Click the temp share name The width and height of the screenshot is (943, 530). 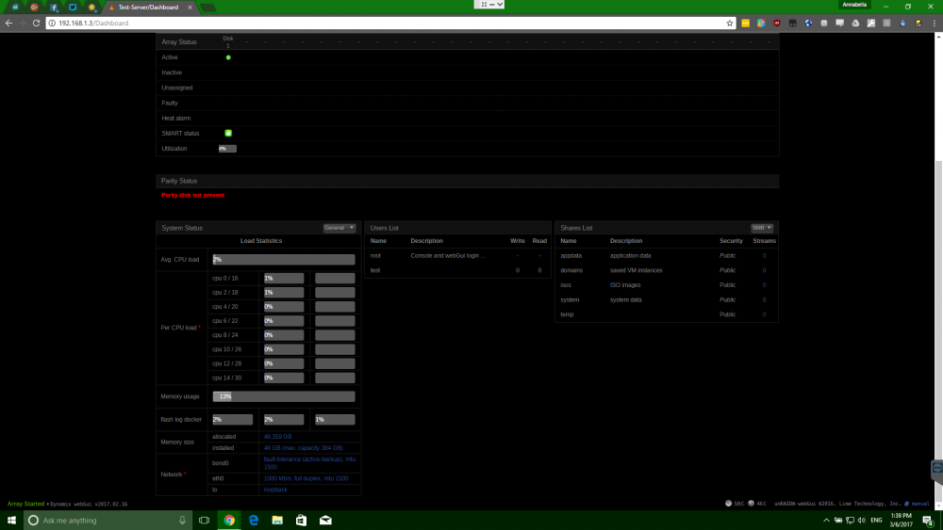(x=567, y=314)
